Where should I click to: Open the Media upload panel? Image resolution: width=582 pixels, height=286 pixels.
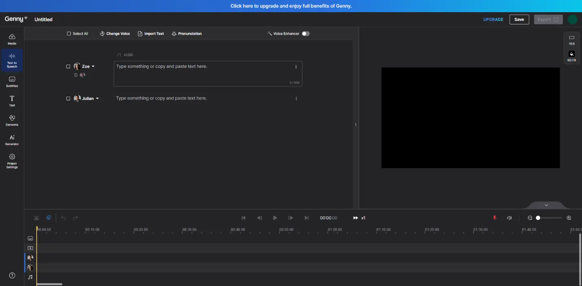point(12,39)
